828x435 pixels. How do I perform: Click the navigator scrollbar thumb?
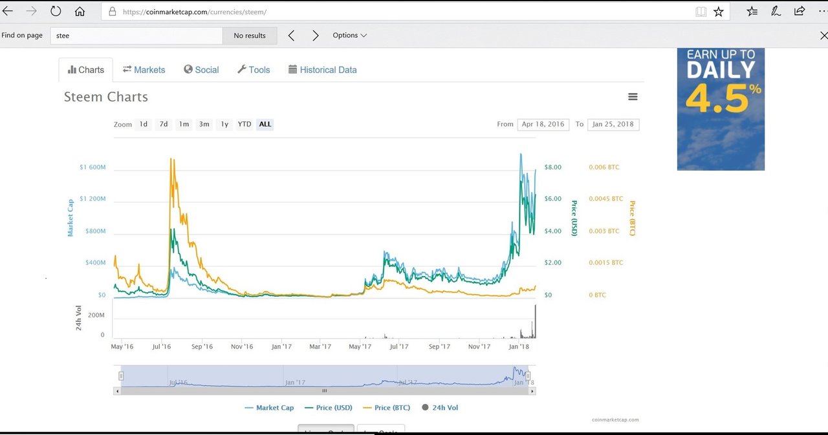click(x=325, y=390)
